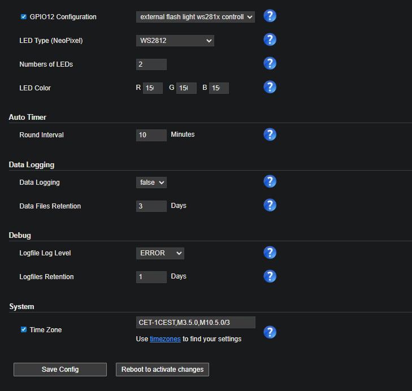Open help for Data Files Retention
The image size is (412, 391).
[270, 205]
